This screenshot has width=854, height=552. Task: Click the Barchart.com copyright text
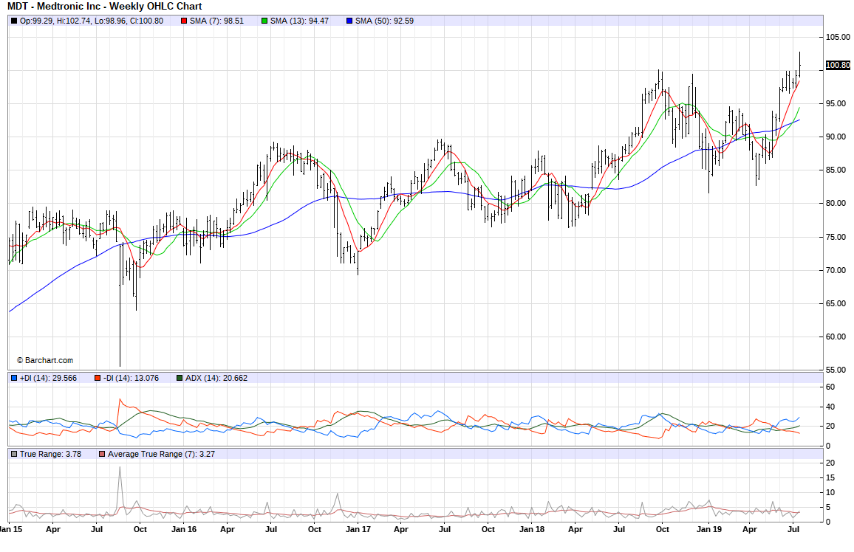click(45, 360)
